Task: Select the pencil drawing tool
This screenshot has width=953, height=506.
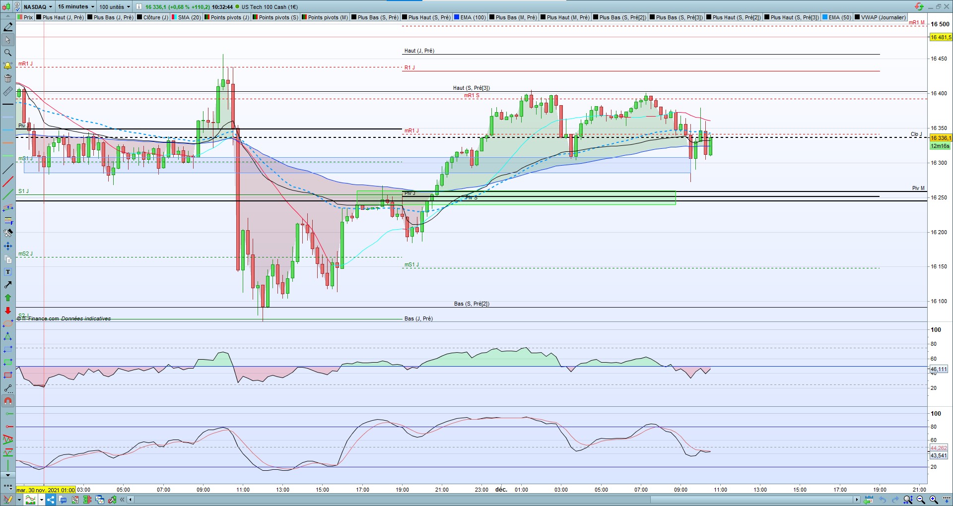Action: pyautogui.click(x=8, y=27)
